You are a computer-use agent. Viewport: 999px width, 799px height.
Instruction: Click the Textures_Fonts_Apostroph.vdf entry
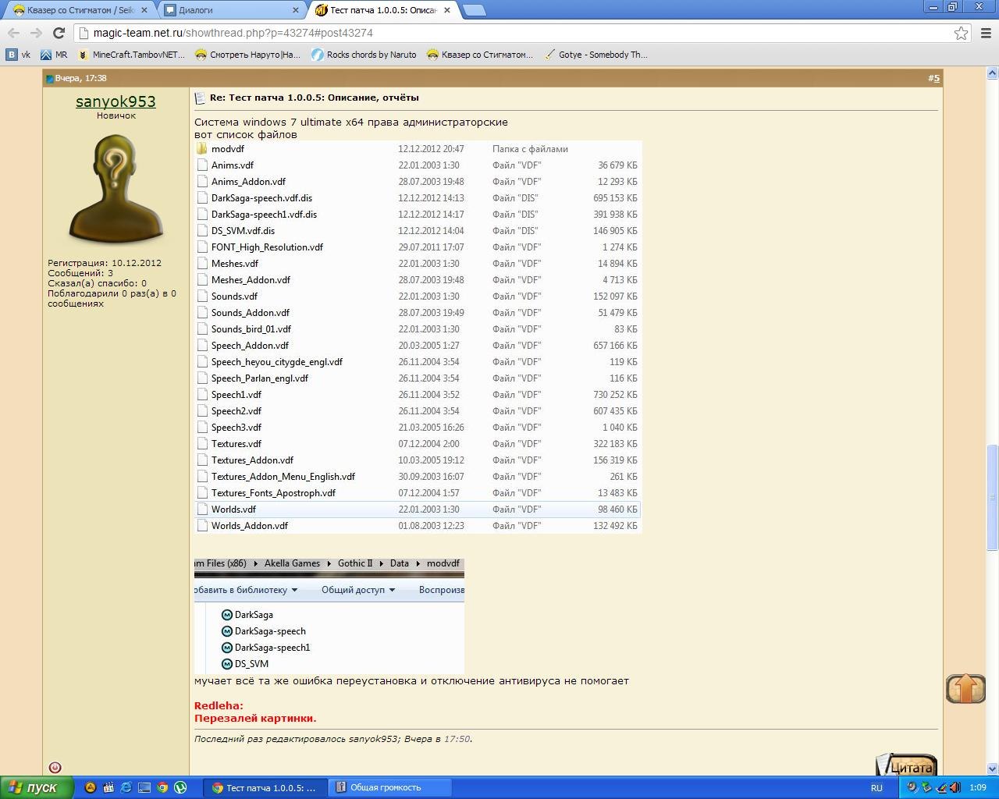[273, 493]
